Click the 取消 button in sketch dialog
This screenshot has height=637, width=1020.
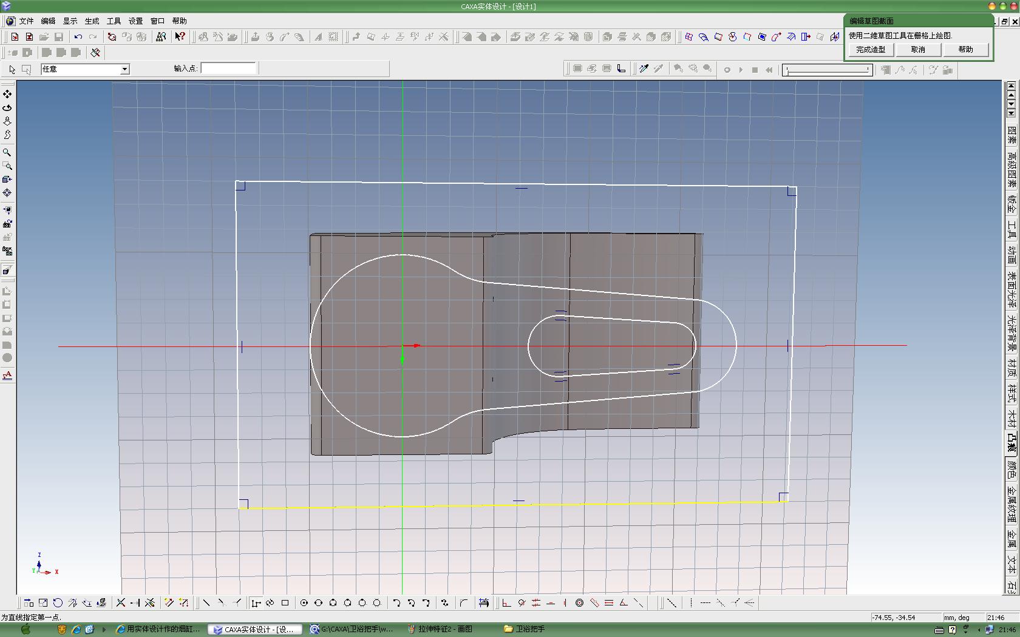[918, 50]
